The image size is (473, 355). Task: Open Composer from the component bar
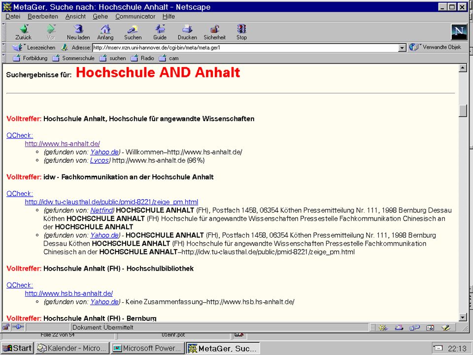coord(445,327)
